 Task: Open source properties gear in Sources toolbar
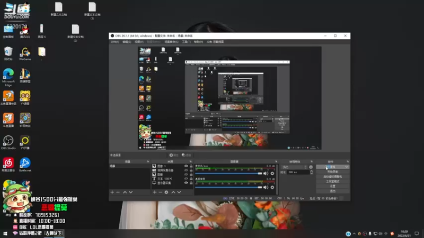coord(166,192)
